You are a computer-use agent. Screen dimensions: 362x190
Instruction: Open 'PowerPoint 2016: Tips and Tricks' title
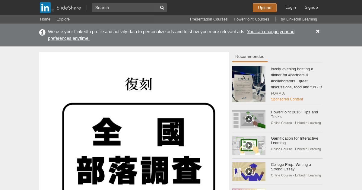point(294,114)
